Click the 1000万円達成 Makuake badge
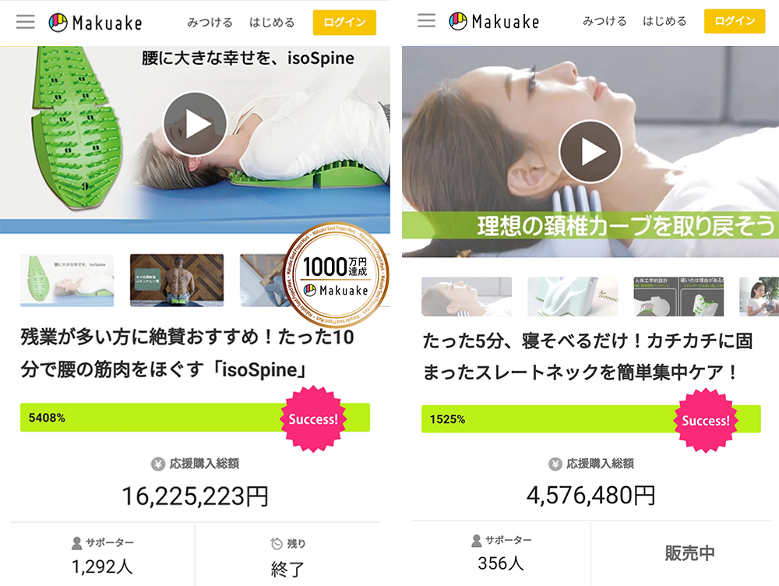 tap(336, 275)
